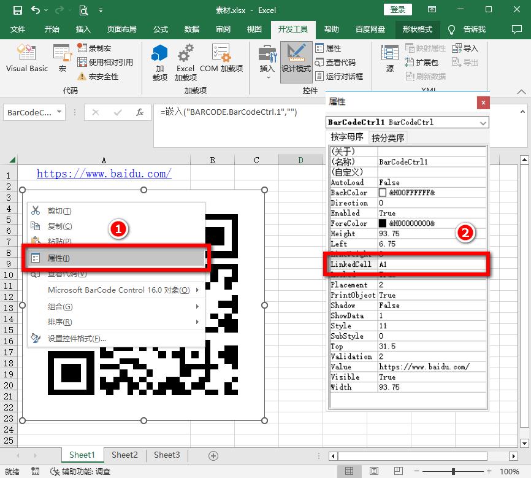The image size is (531, 478).
Task: Switch to Page Layout view in the status bar
Action: click(x=374, y=471)
